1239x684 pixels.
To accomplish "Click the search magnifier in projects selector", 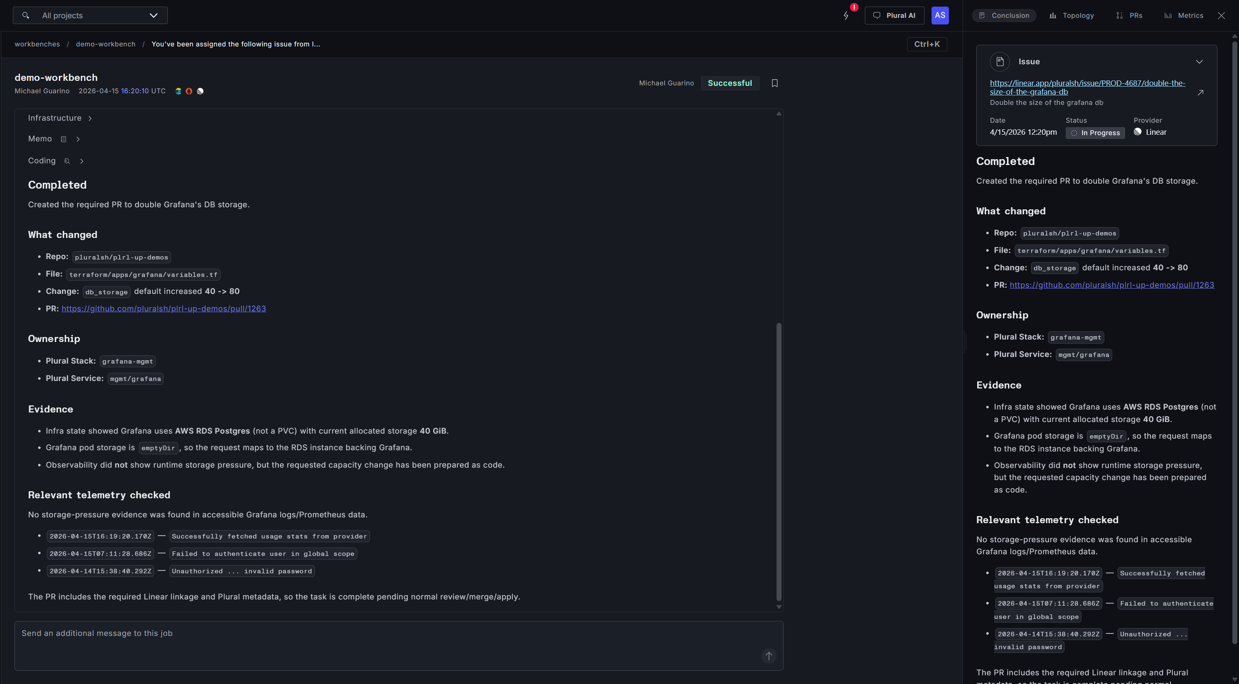I will [26, 15].
